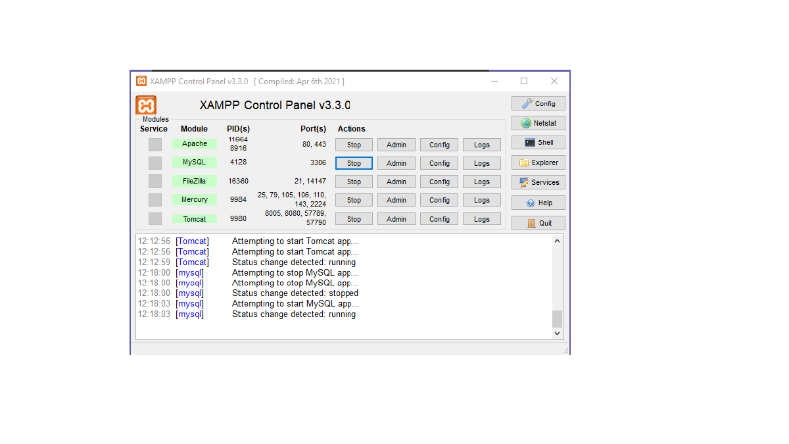The height and width of the screenshot is (444, 789).
Task: Open Netstat from the right sidebar
Action: (x=538, y=124)
